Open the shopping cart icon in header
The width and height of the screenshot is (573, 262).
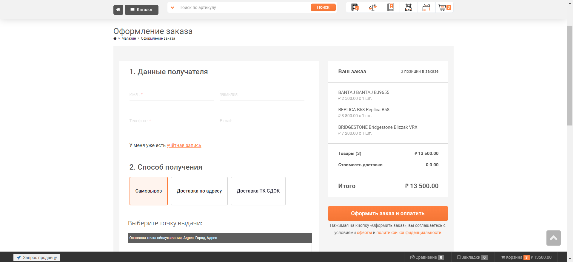tap(444, 7)
